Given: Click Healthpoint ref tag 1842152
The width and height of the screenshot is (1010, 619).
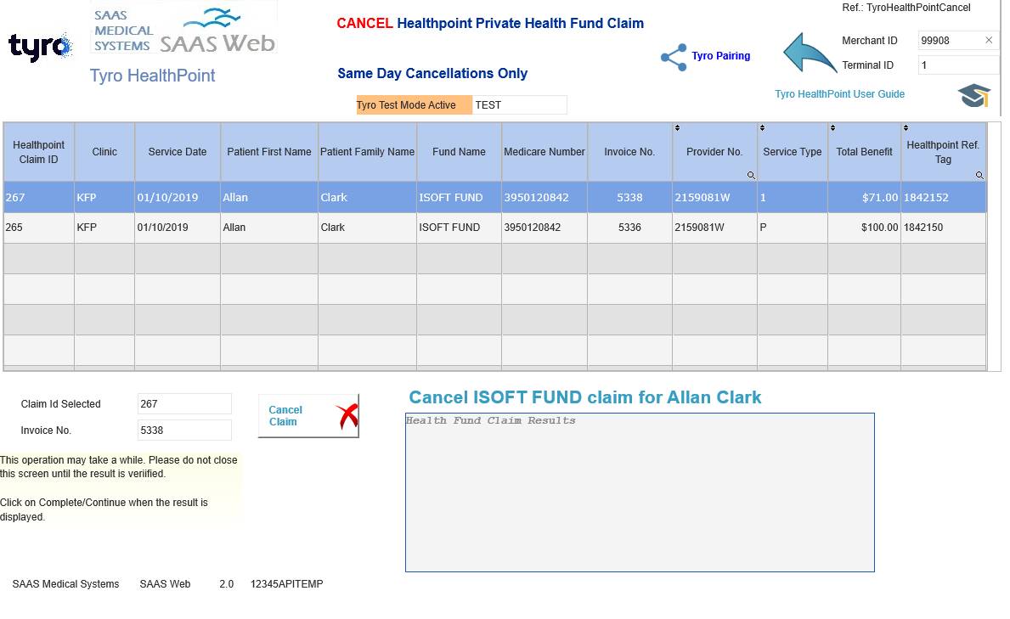Looking at the screenshot, I should 943,198.
